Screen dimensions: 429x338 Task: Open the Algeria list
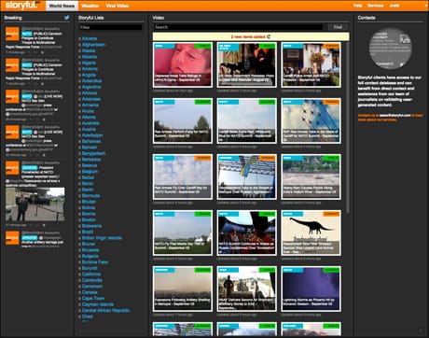89,63
